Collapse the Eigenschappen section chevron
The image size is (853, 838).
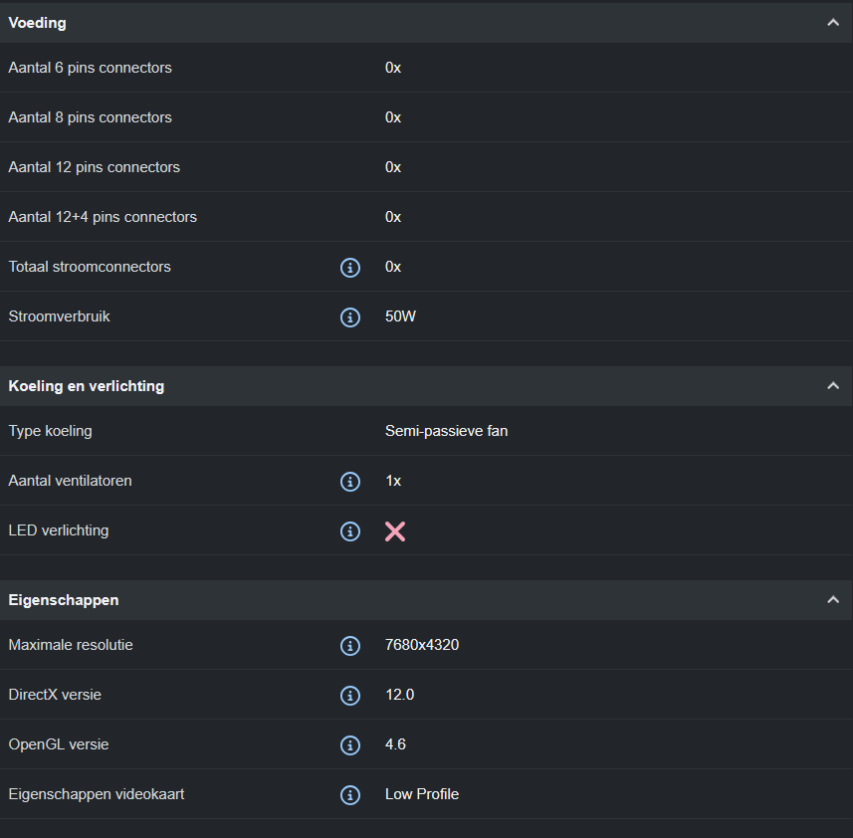coord(833,600)
